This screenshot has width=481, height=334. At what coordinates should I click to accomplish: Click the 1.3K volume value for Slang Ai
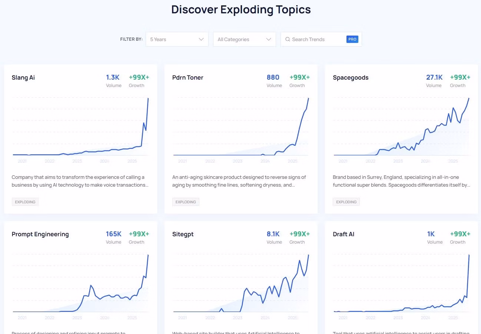tap(113, 77)
